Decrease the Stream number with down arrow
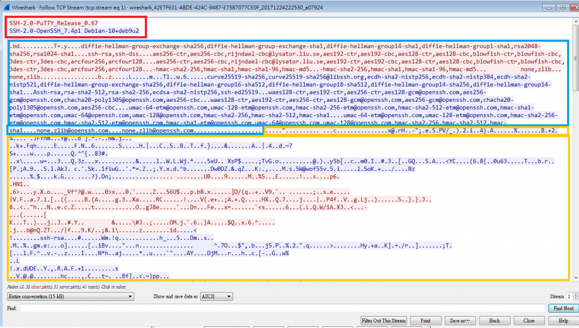The width and height of the screenshot is (579, 328). tap(576, 298)
